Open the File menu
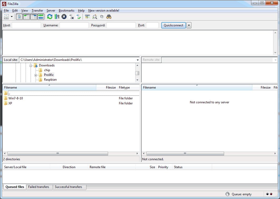The width and height of the screenshot is (280, 199). (x=6, y=11)
